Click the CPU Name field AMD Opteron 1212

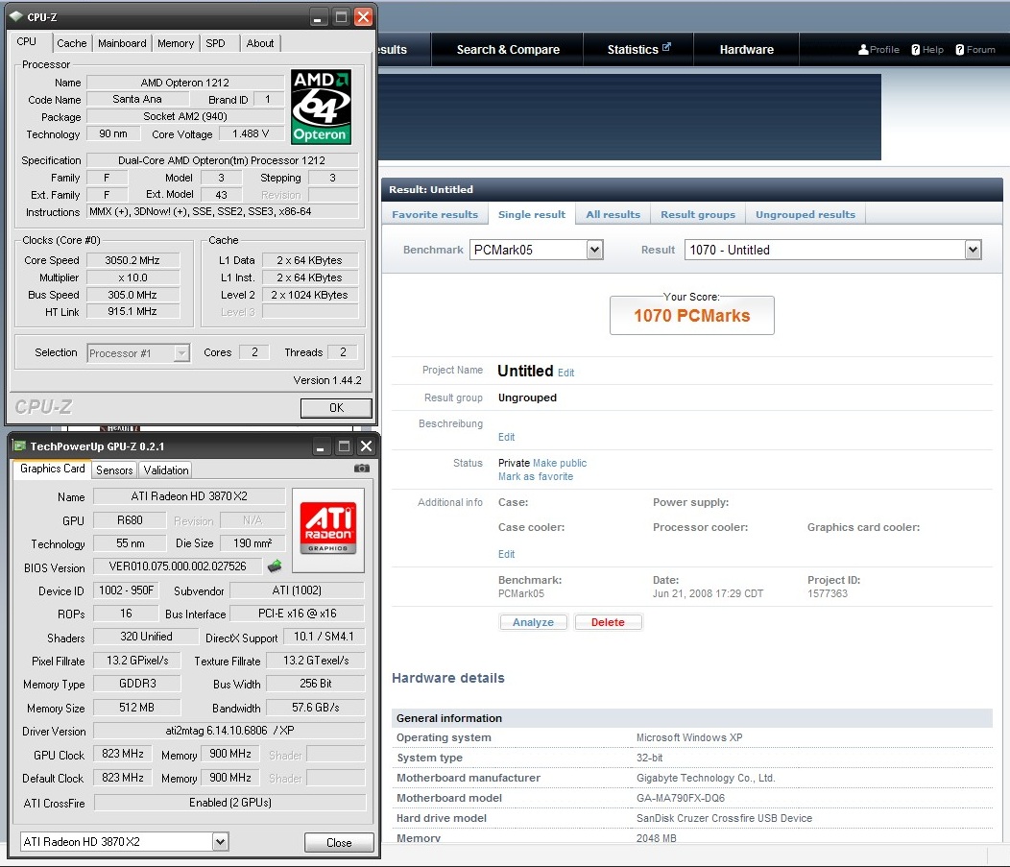tap(185, 83)
